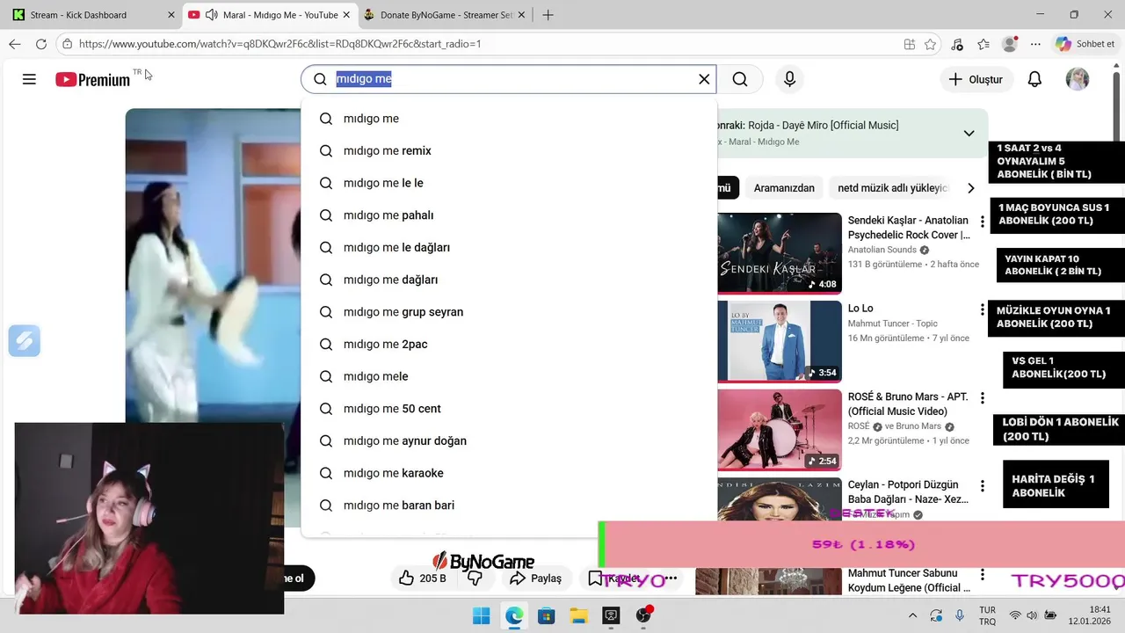The height and width of the screenshot is (633, 1125).
Task: Like the video with thumbs up
Action: (x=421, y=578)
